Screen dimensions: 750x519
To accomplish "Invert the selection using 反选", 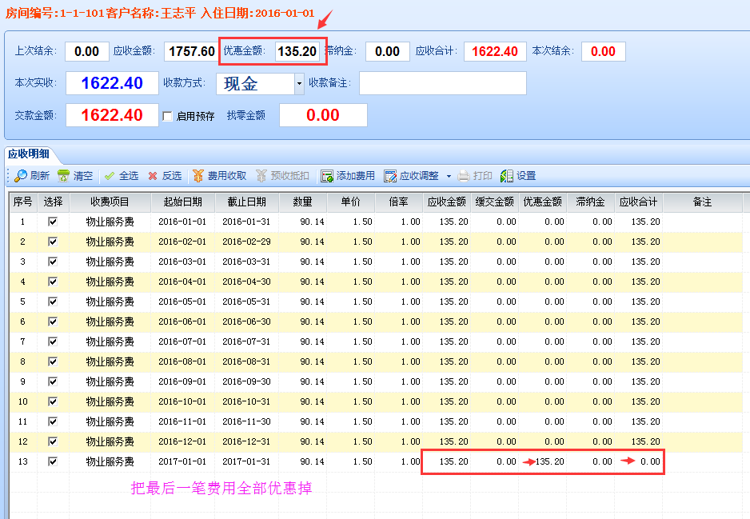I will pyautogui.click(x=165, y=176).
